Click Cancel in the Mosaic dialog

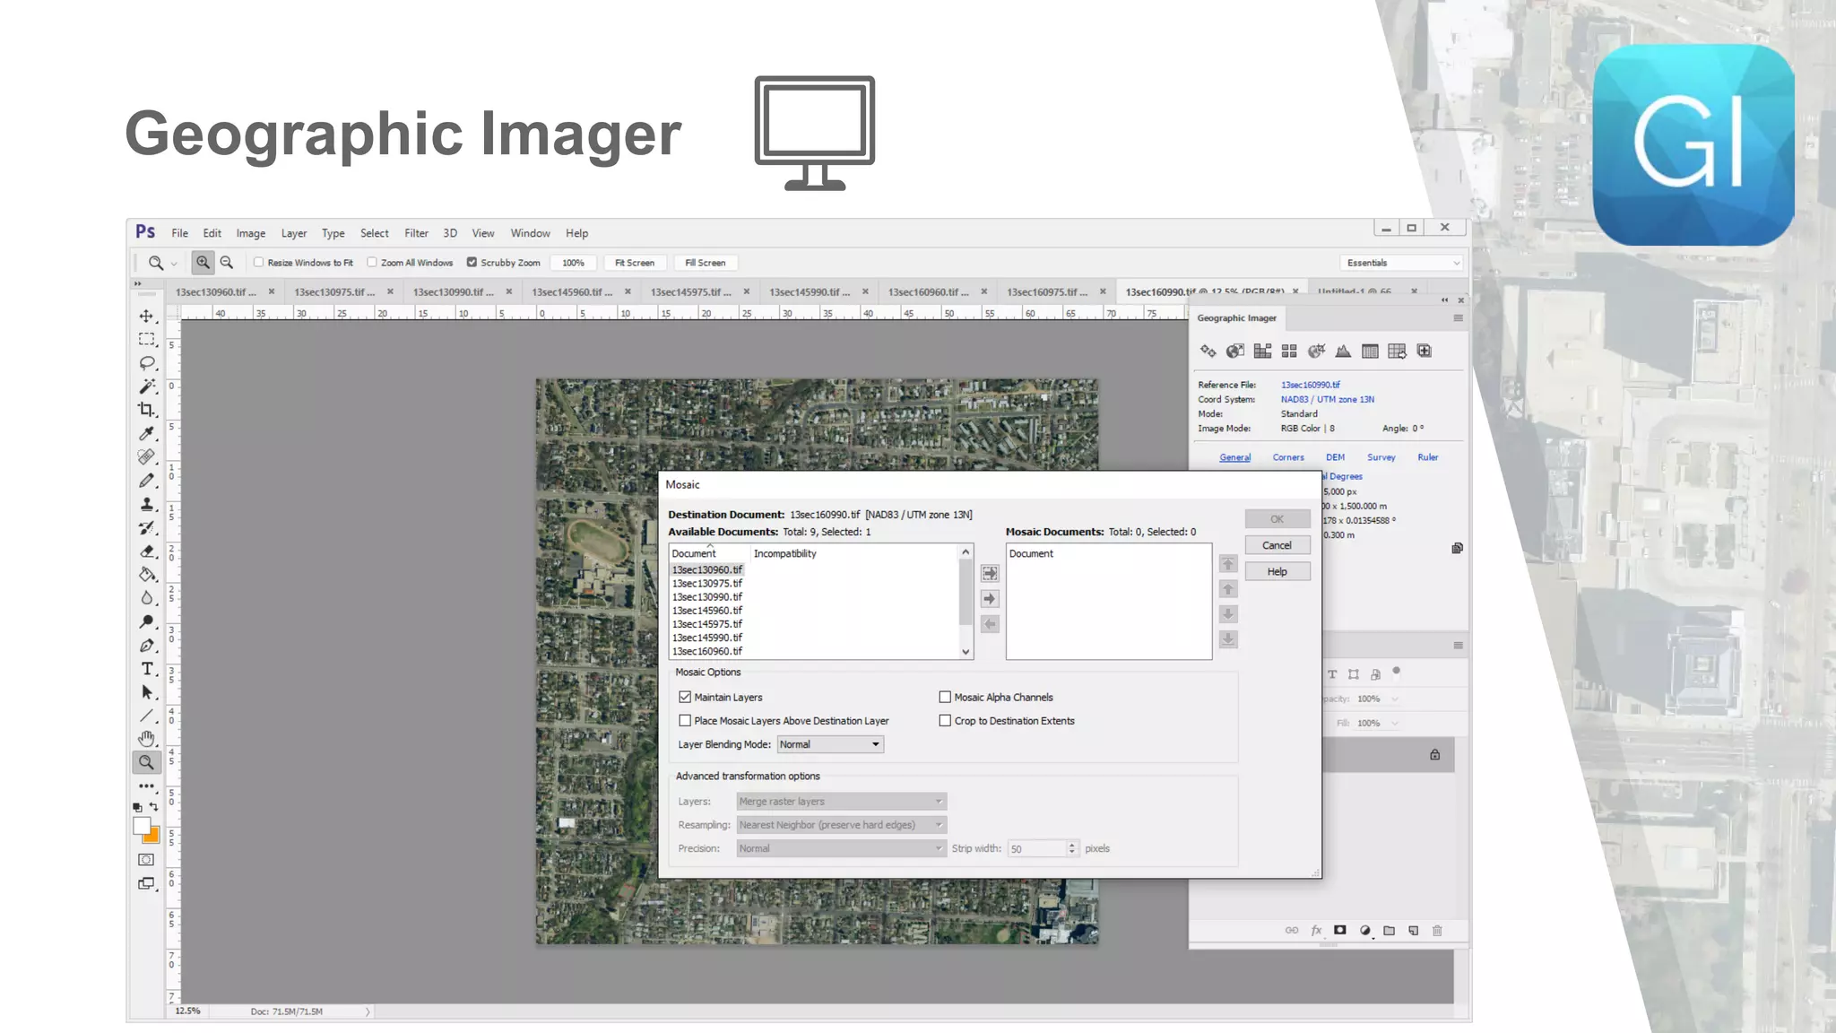[x=1277, y=545]
